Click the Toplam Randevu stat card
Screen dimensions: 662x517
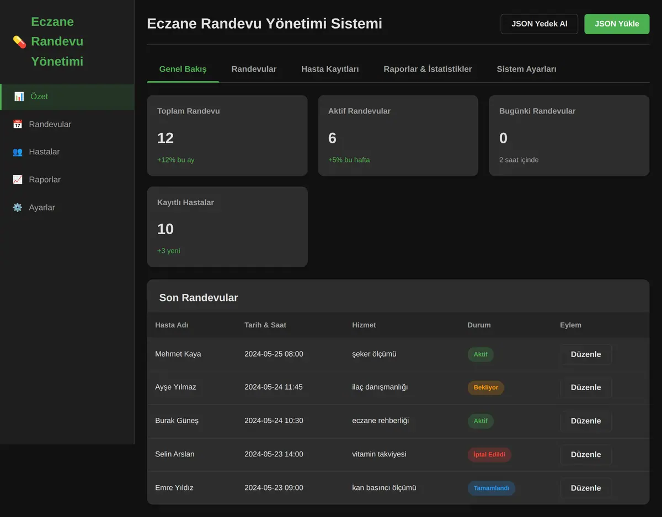point(227,136)
